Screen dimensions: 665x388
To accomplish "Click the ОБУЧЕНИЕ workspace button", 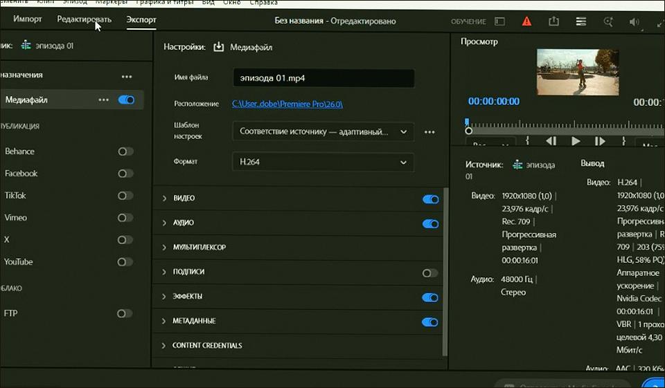I will [468, 21].
